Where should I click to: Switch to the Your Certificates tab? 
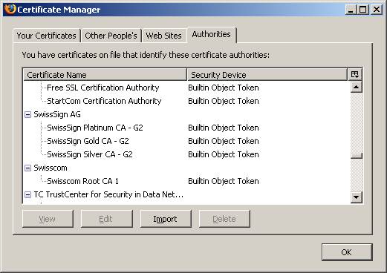(x=46, y=36)
